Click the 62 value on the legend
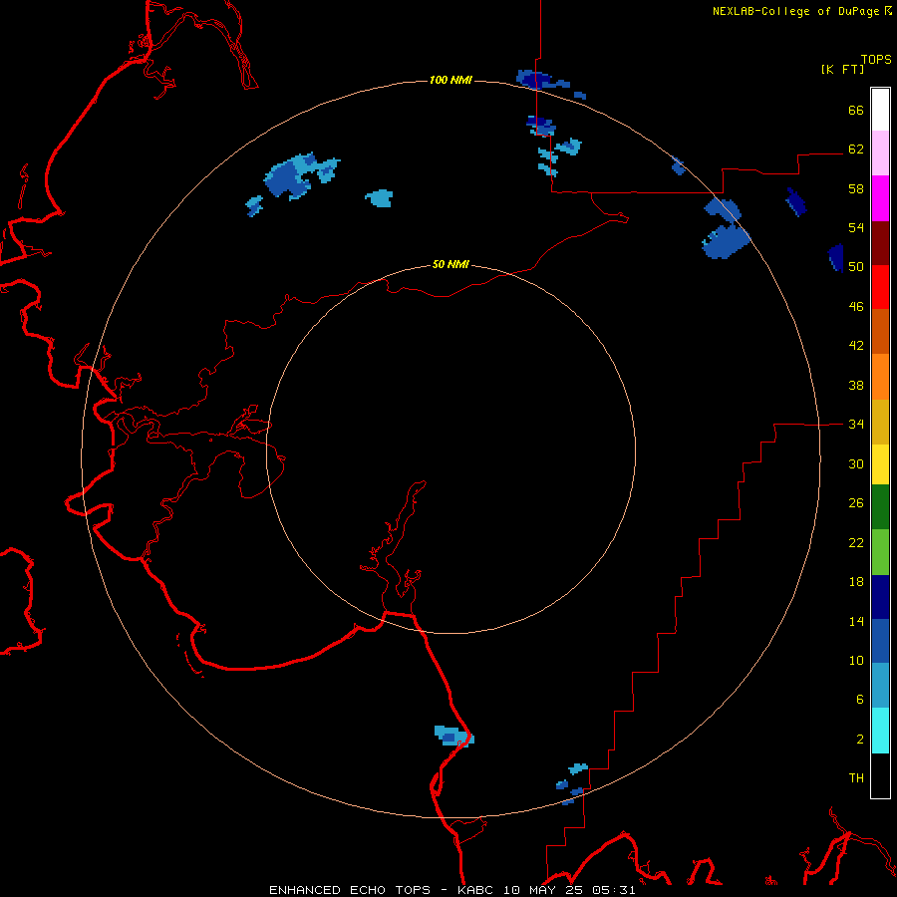This screenshot has width=897, height=897. (856, 149)
